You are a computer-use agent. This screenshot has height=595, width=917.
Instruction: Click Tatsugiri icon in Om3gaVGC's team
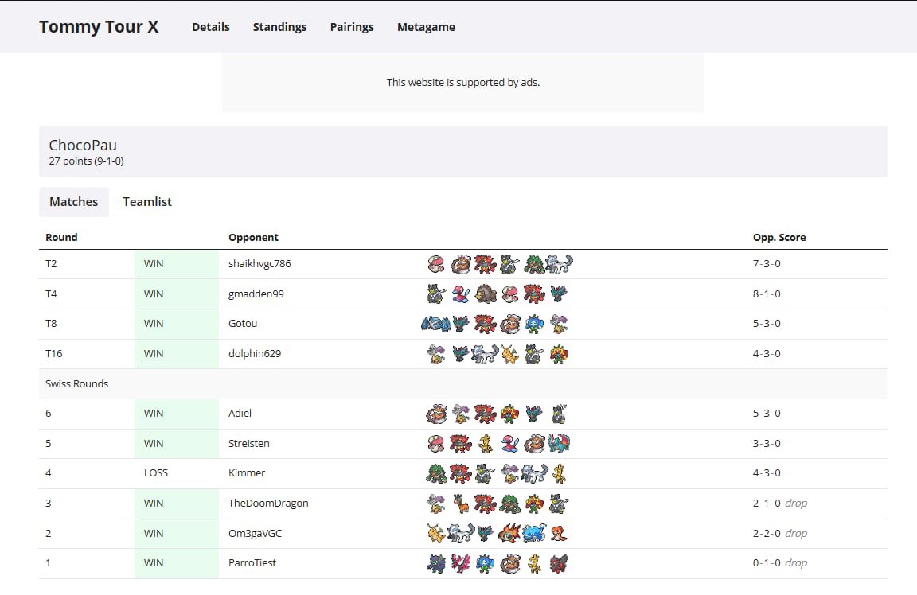coord(559,534)
